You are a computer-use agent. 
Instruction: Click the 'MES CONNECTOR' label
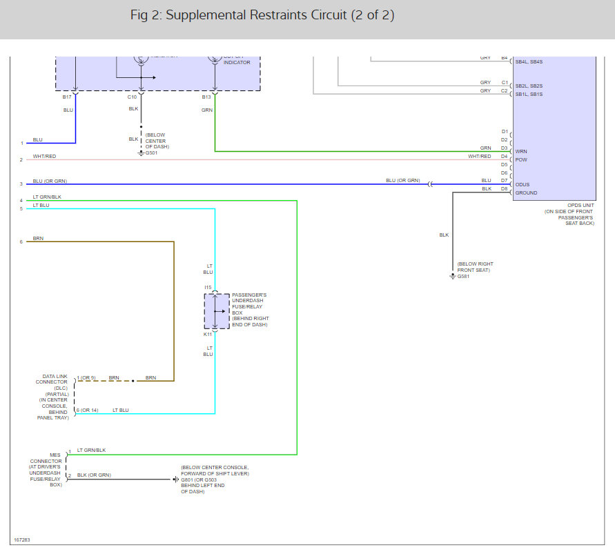[x=46, y=470]
